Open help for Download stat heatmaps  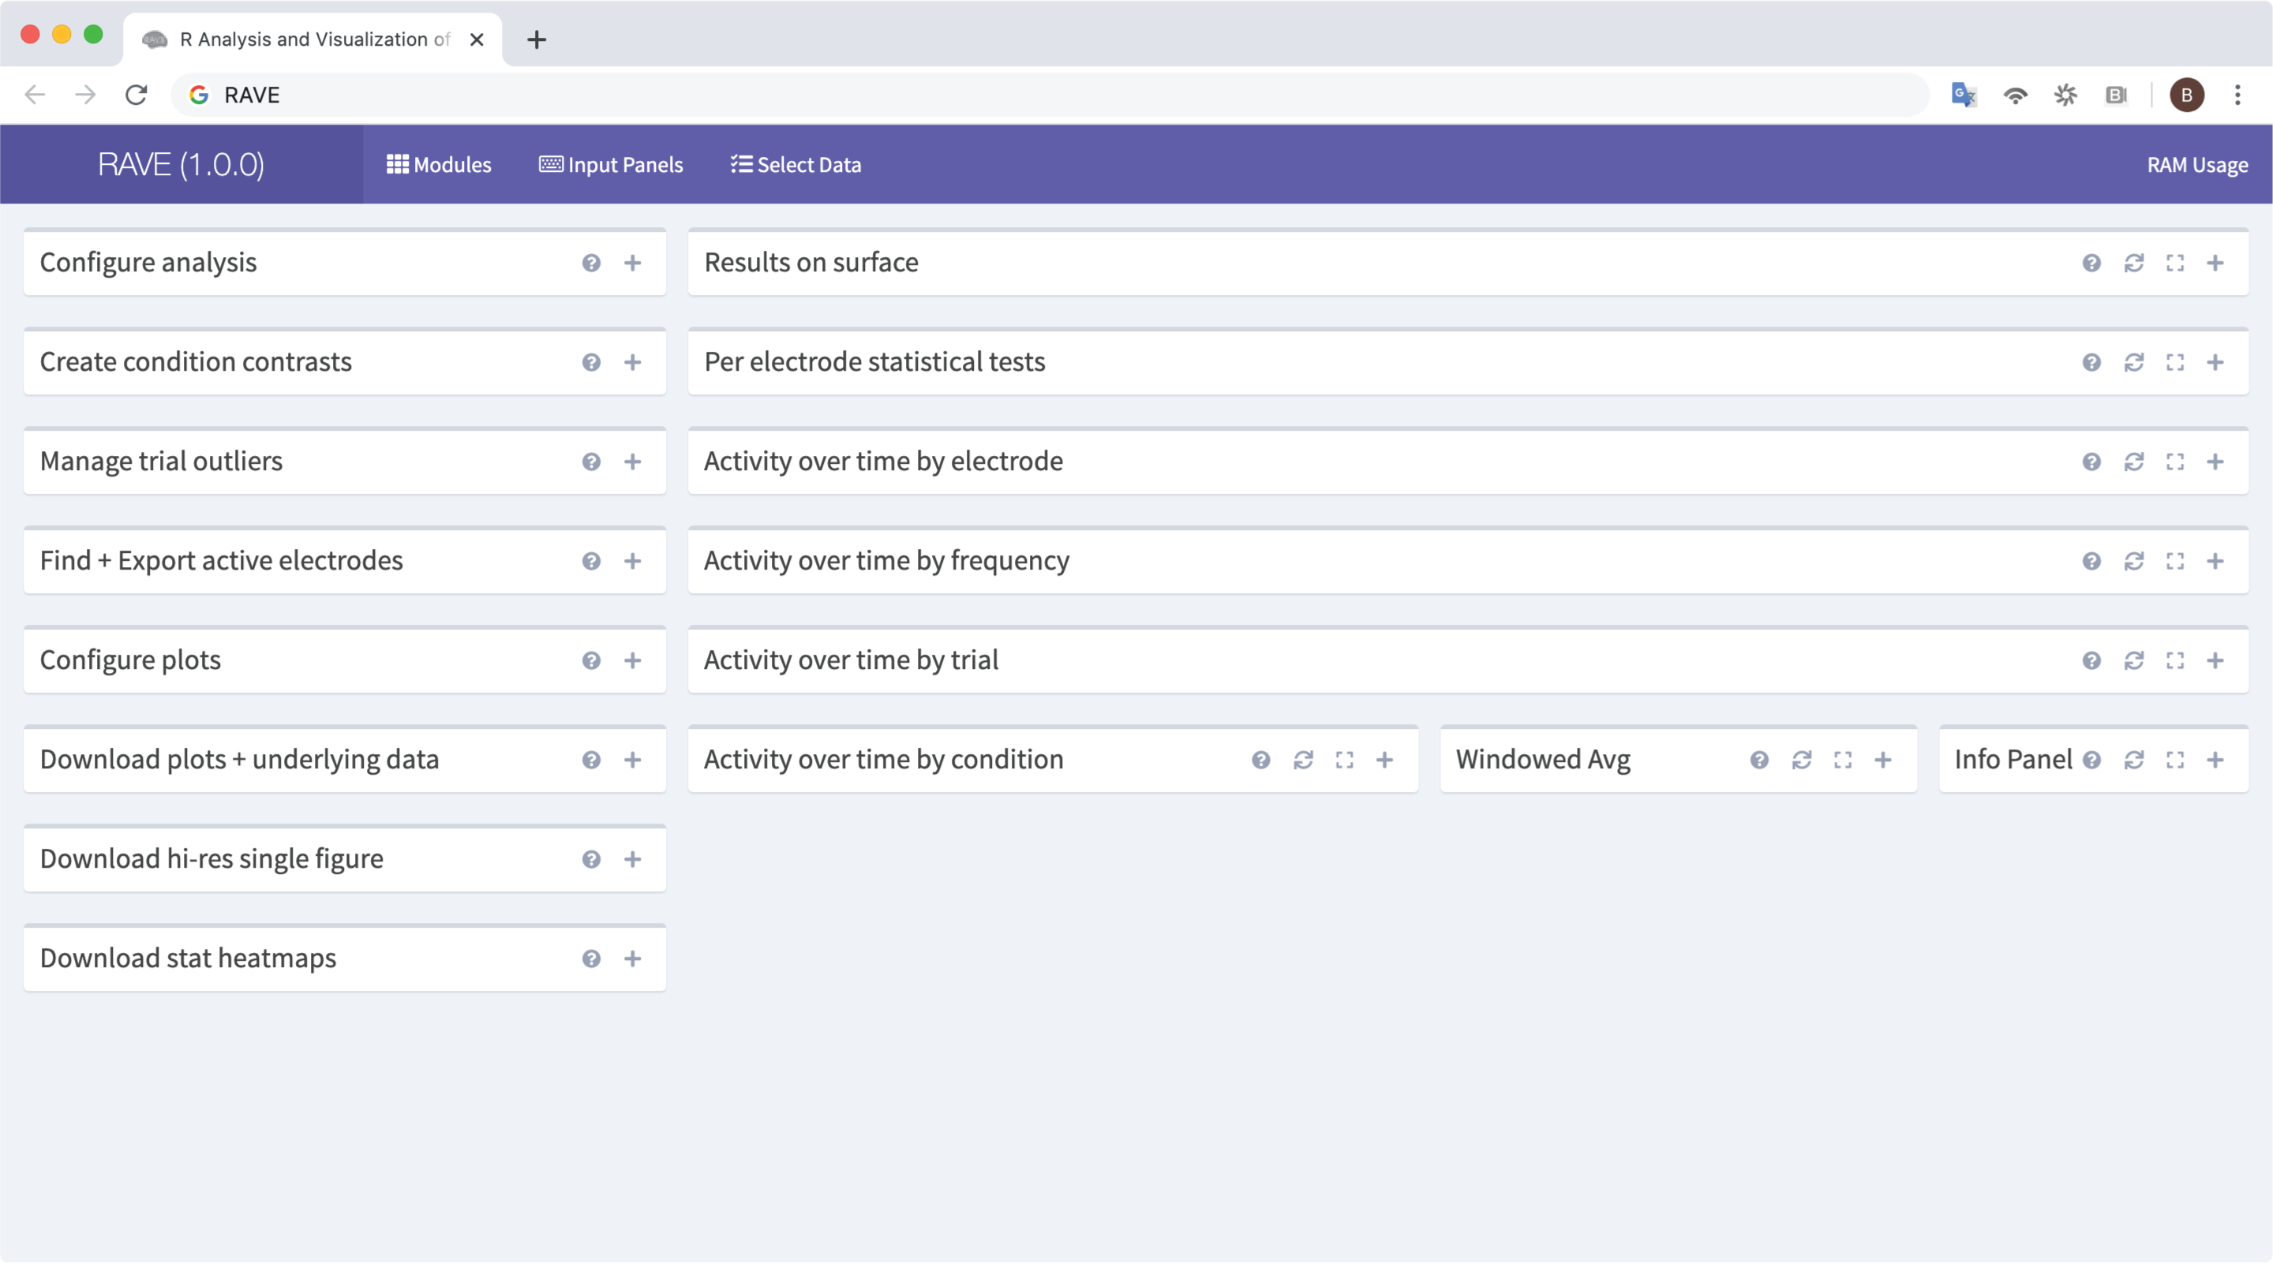591,958
